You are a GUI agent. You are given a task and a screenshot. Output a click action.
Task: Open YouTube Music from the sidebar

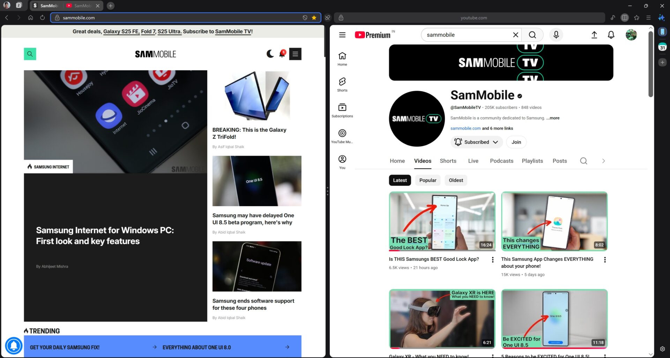coord(342,135)
